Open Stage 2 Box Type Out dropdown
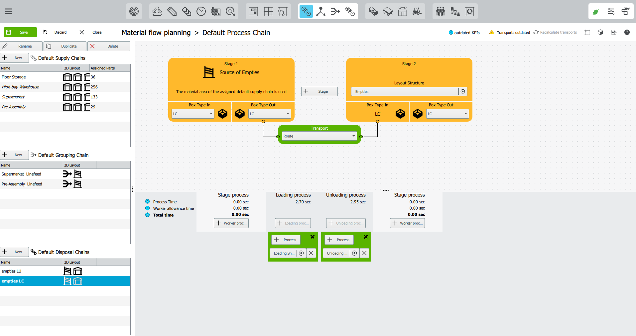 tap(447, 114)
